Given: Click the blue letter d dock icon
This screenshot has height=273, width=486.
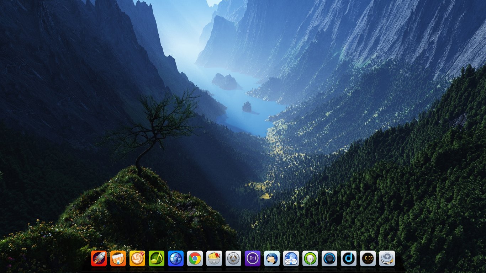Looking at the screenshot, I should [349, 258].
